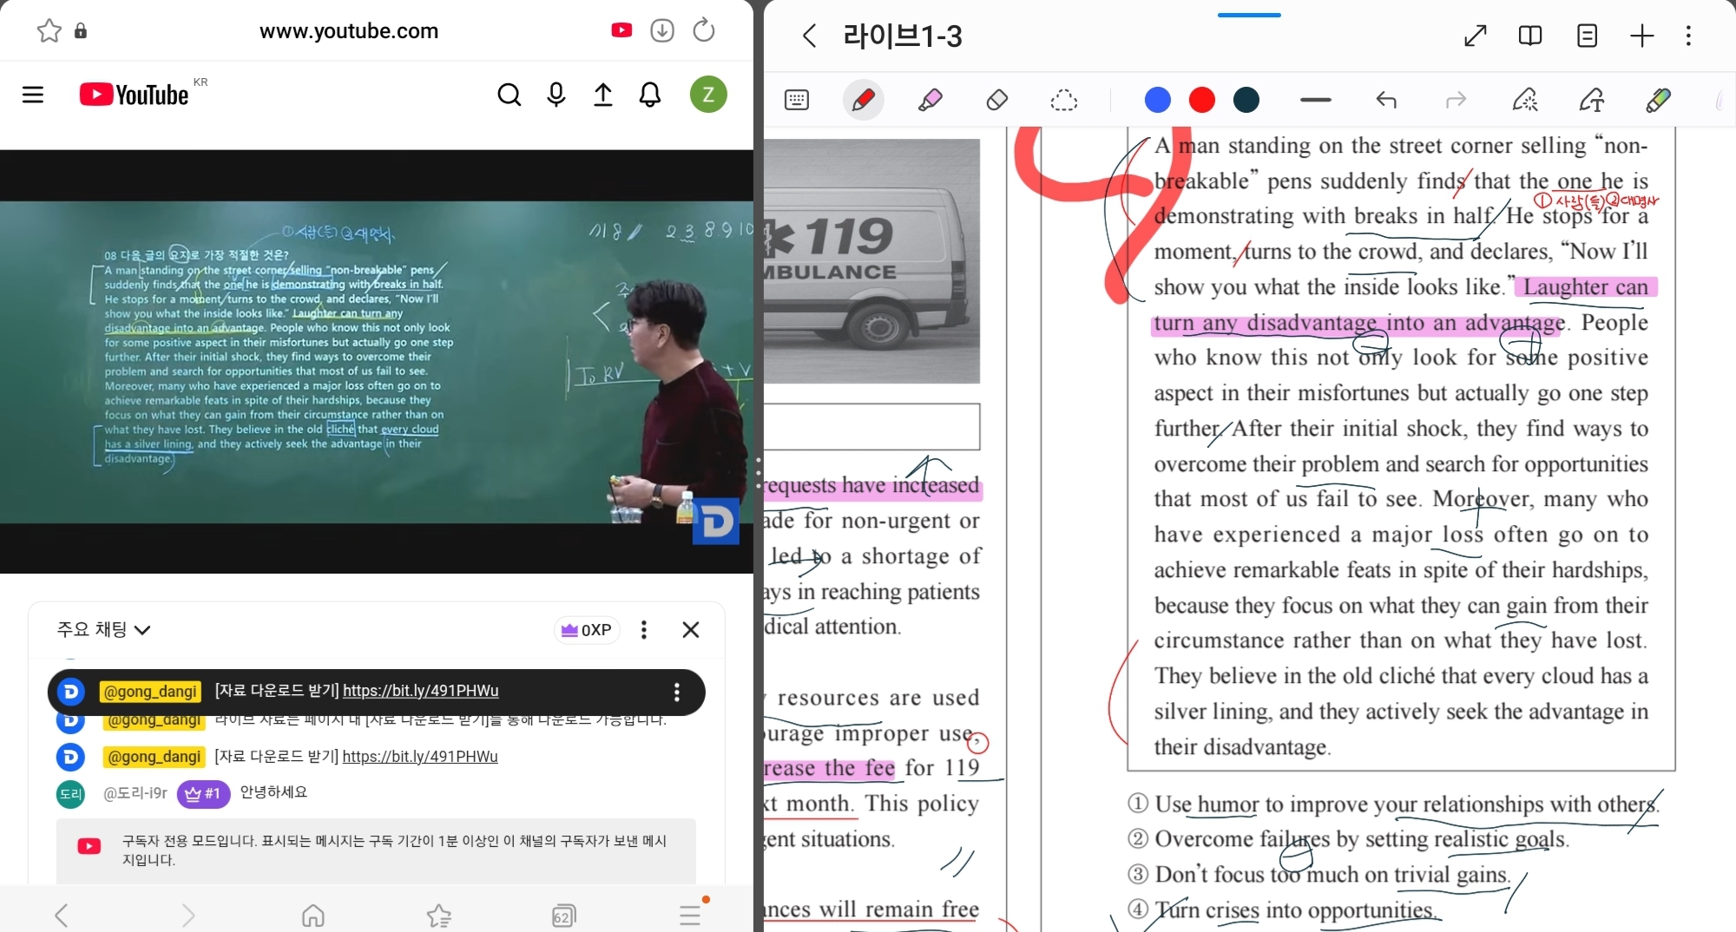
Task: Open the YouTube hamburger navigation menu
Action: point(33,95)
